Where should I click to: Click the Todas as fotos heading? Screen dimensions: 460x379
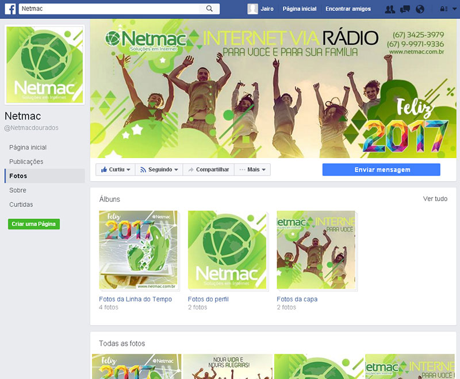pos(122,343)
